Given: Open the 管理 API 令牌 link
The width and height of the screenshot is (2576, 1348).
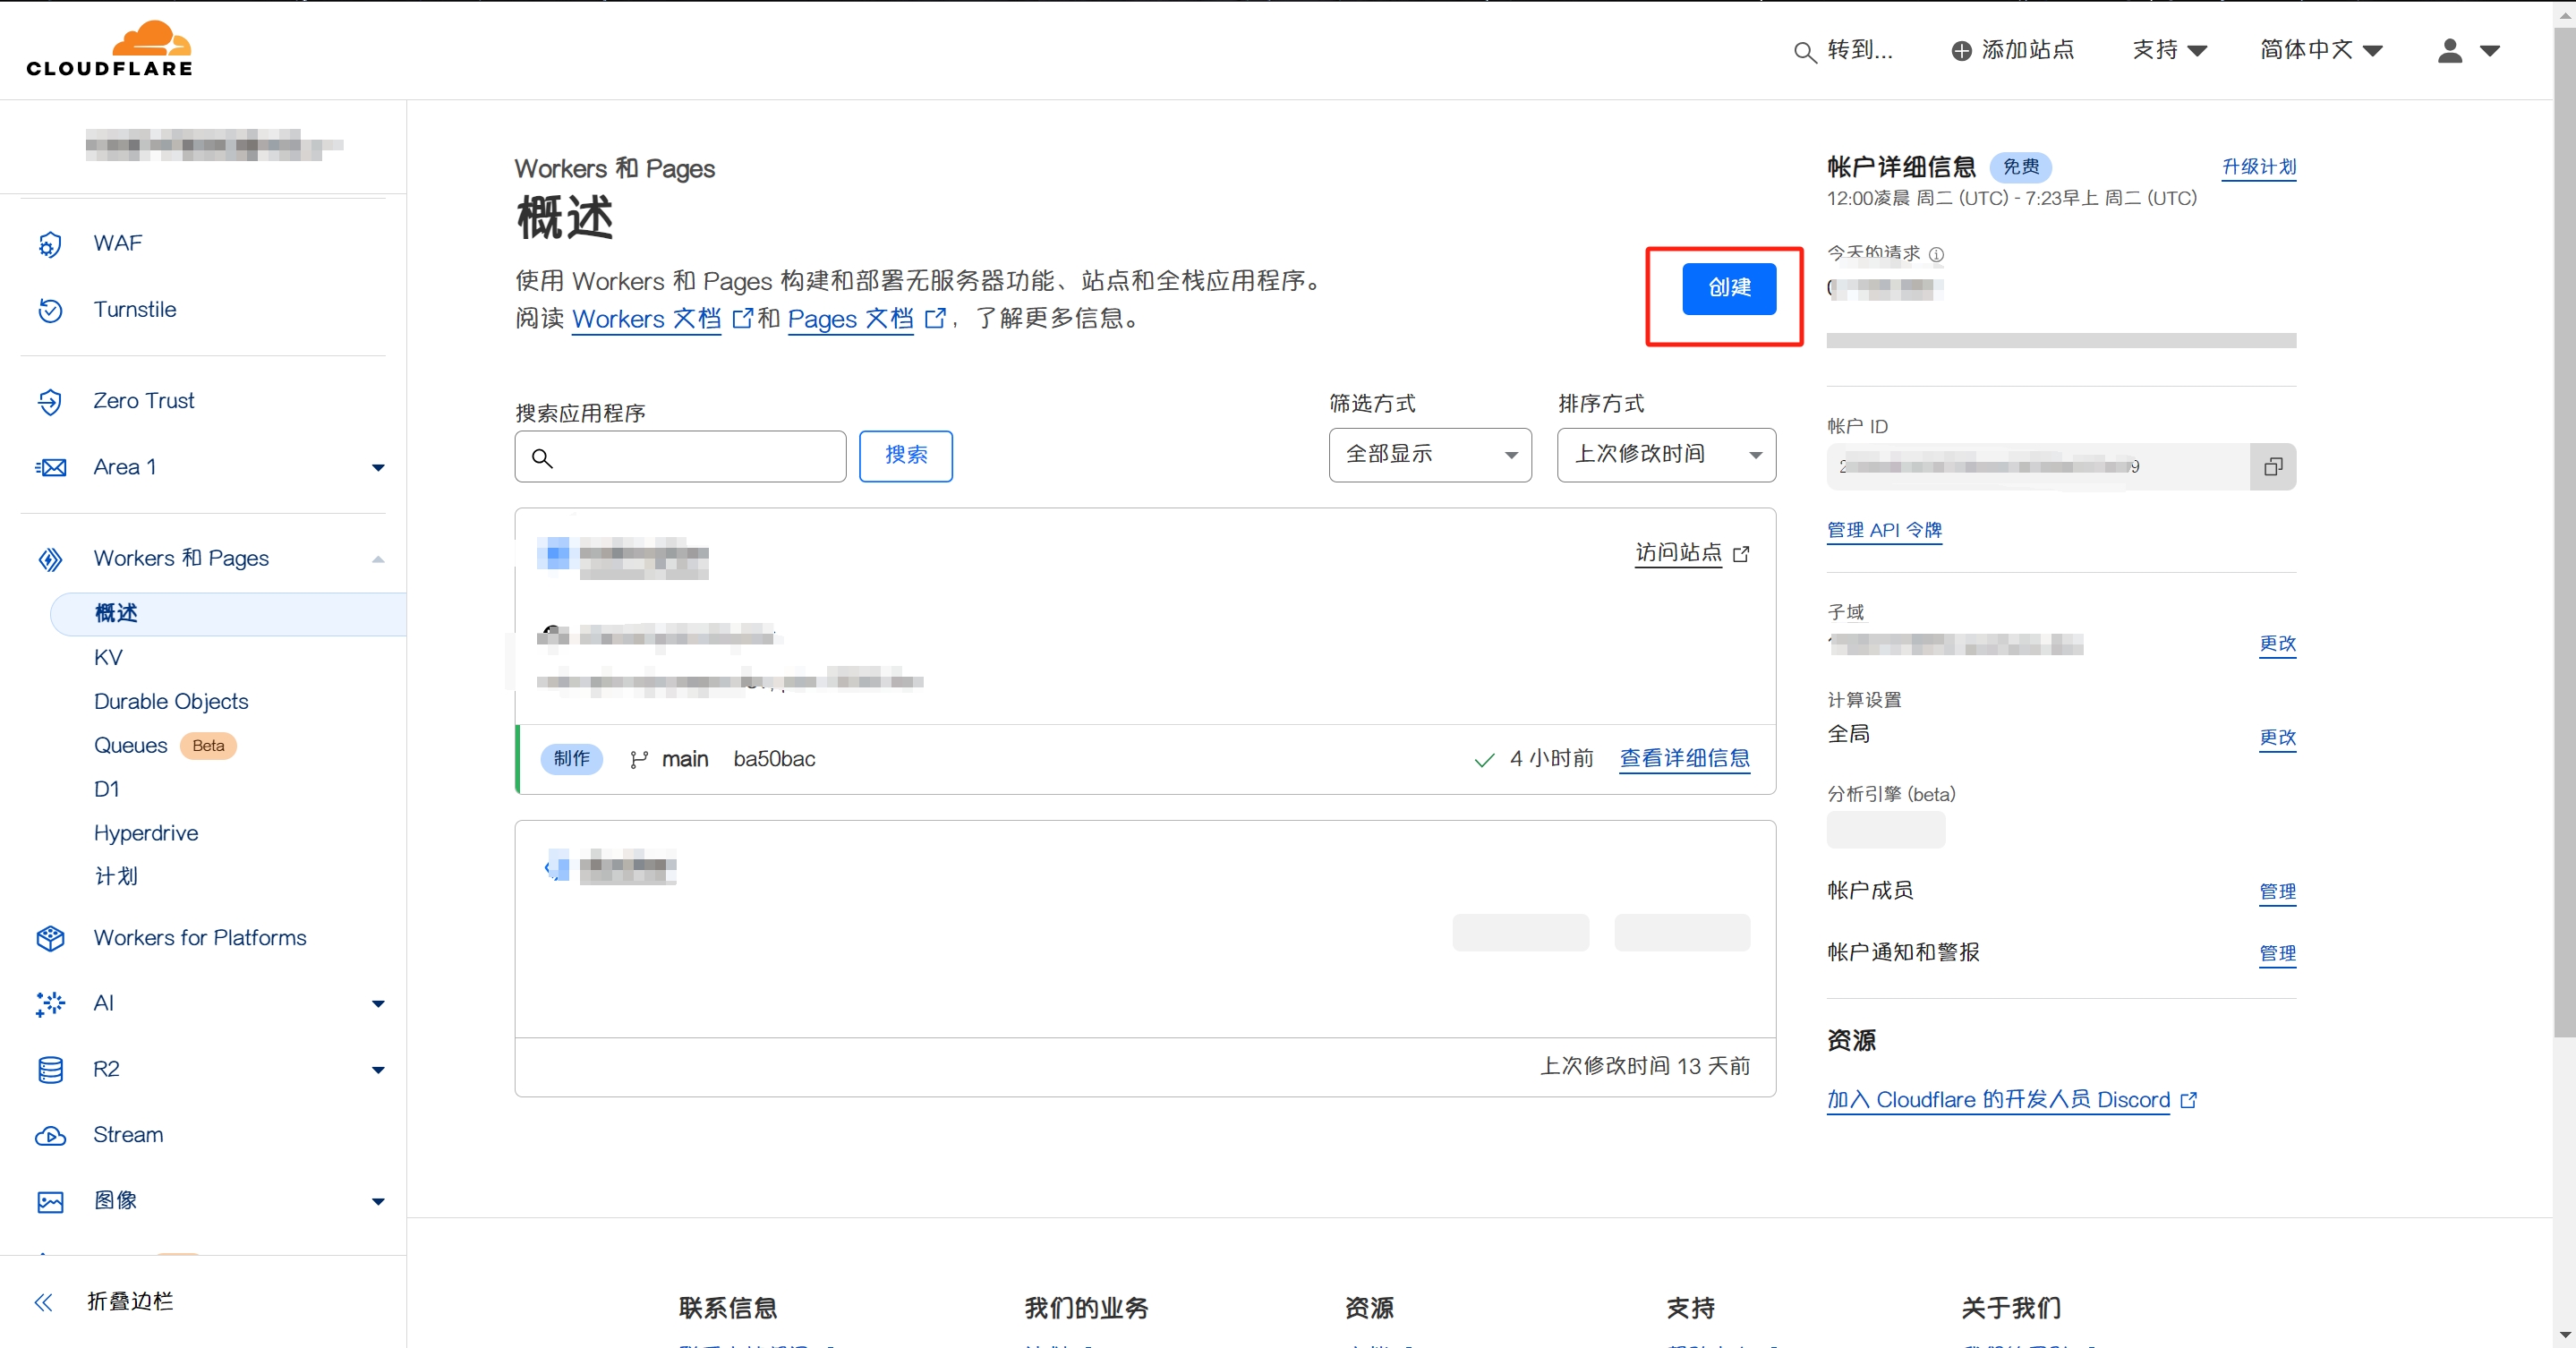Looking at the screenshot, I should [1884, 531].
